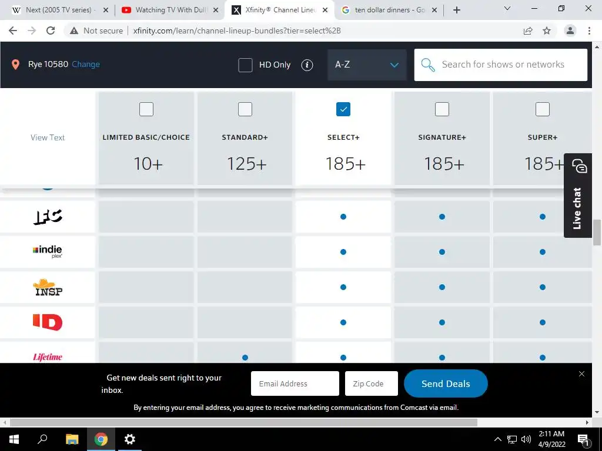Click the IFC channel logo
The height and width of the screenshot is (451, 602).
(48, 217)
